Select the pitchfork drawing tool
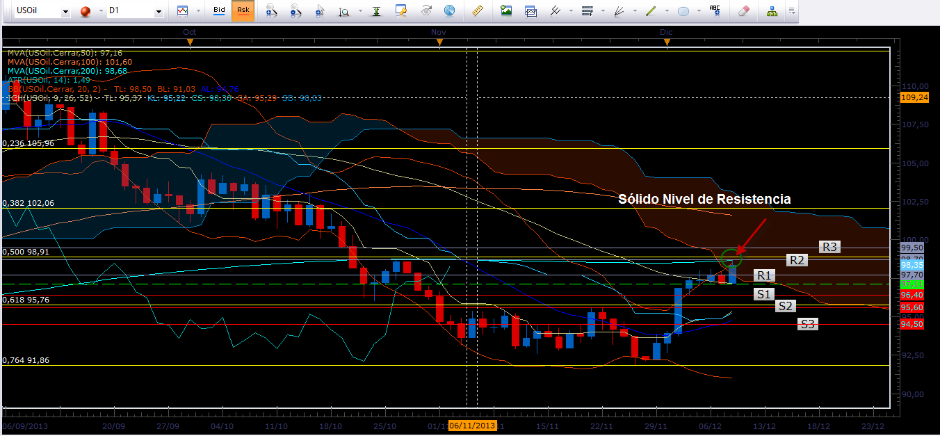The height and width of the screenshot is (436, 940). click(555, 11)
